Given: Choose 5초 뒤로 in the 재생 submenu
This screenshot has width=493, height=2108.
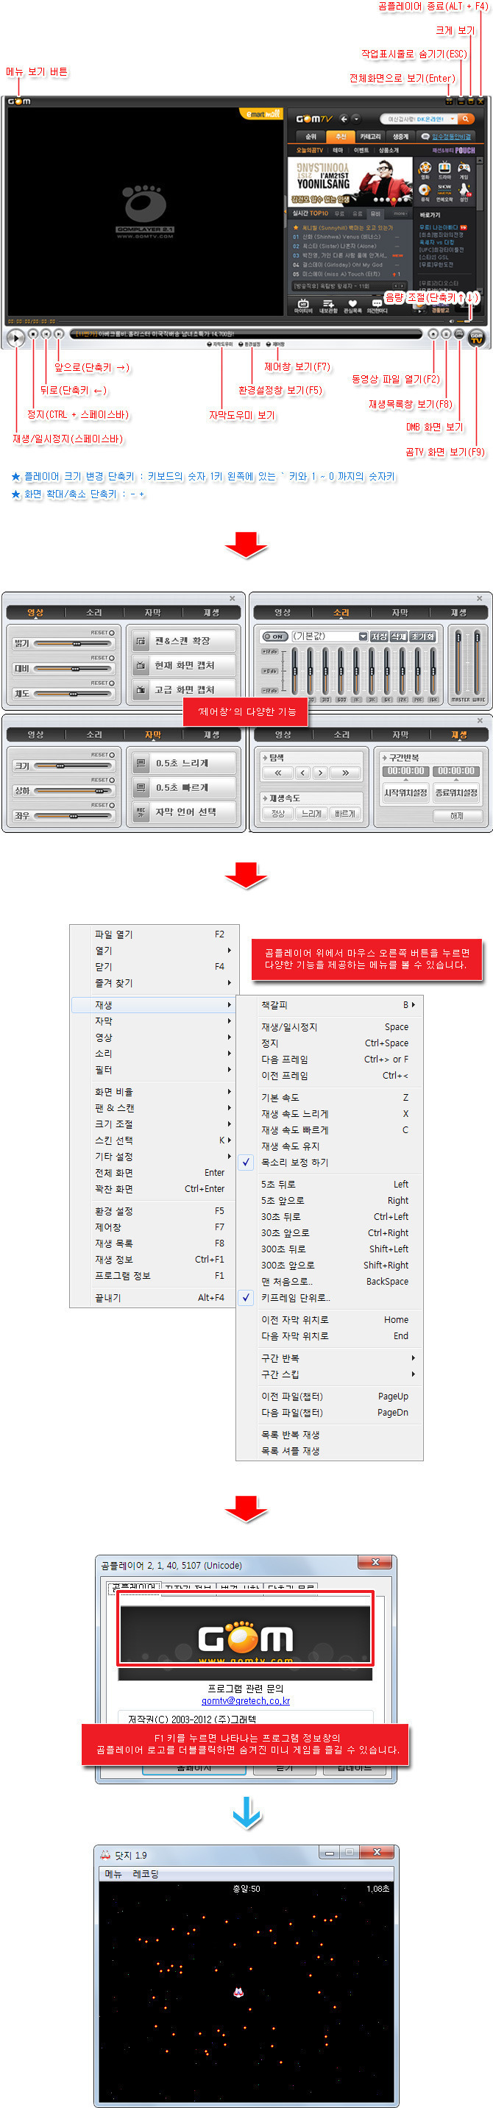Looking at the screenshot, I should click(x=329, y=1184).
